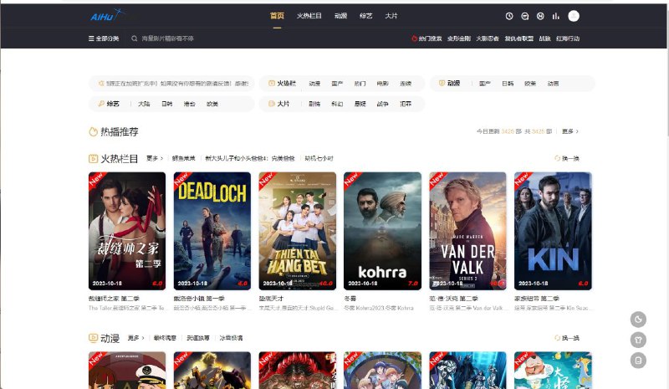
Task: Select 热门 in 火热栏 category pill
Action: [360, 84]
